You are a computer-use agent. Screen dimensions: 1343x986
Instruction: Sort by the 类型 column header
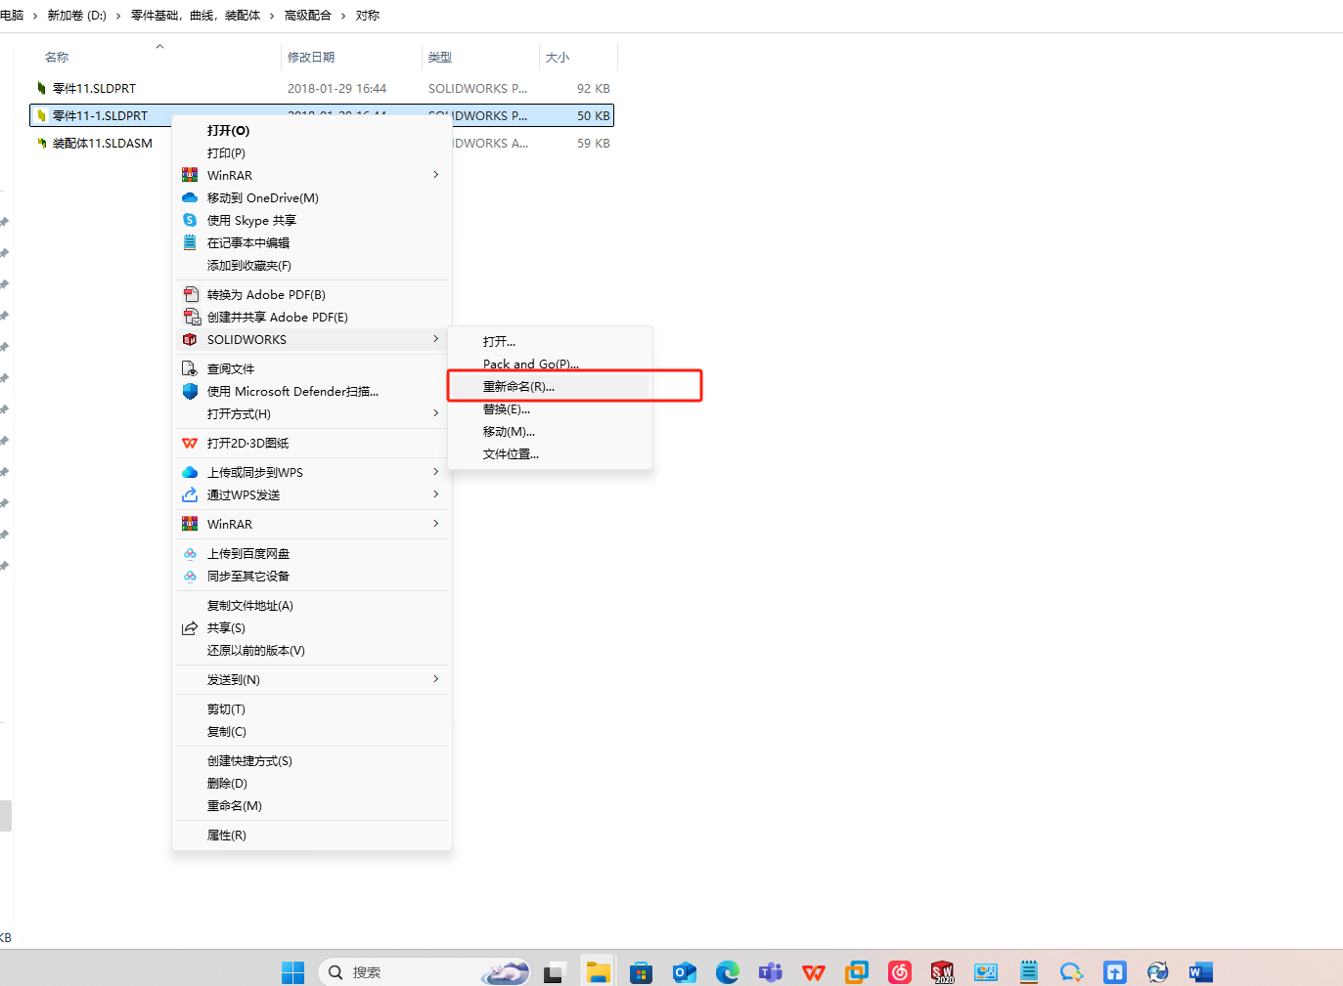440,57
